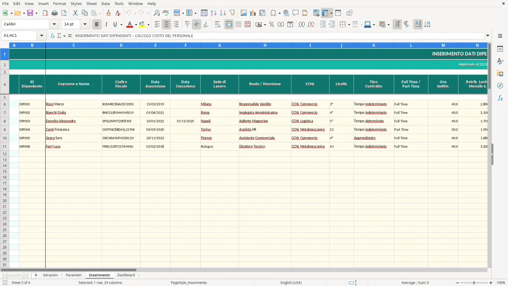Image resolution: width=508 pixels, height=286 pixels.
Task: Export directly as PDF
Action: pos(45,13)
